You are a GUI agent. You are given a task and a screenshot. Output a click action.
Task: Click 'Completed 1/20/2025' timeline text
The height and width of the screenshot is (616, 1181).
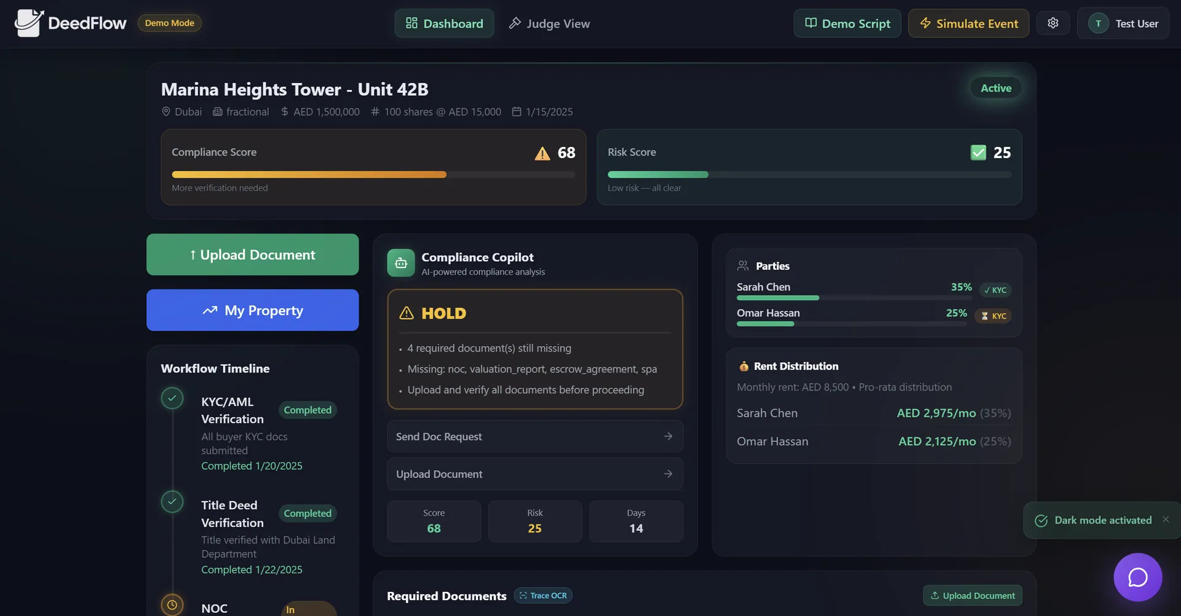click(x=252, y=466)
